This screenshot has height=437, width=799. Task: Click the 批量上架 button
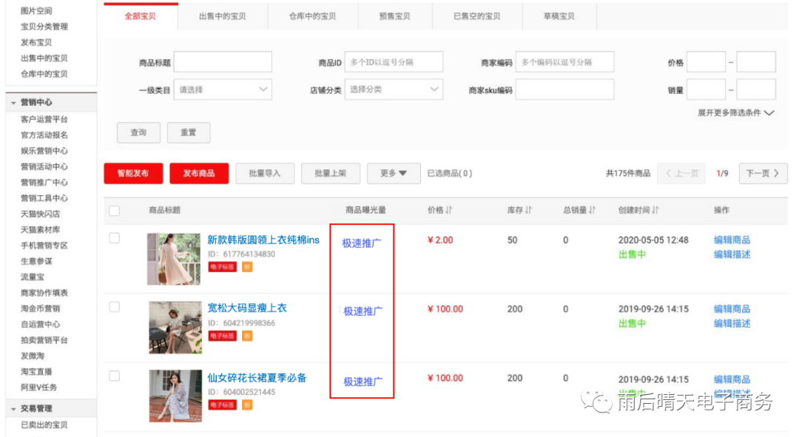pyautogui.click(x=331, y=173)
